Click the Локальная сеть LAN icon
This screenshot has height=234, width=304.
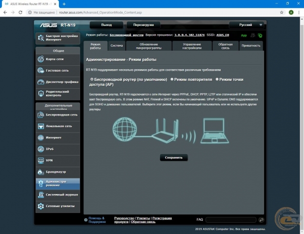41,126
